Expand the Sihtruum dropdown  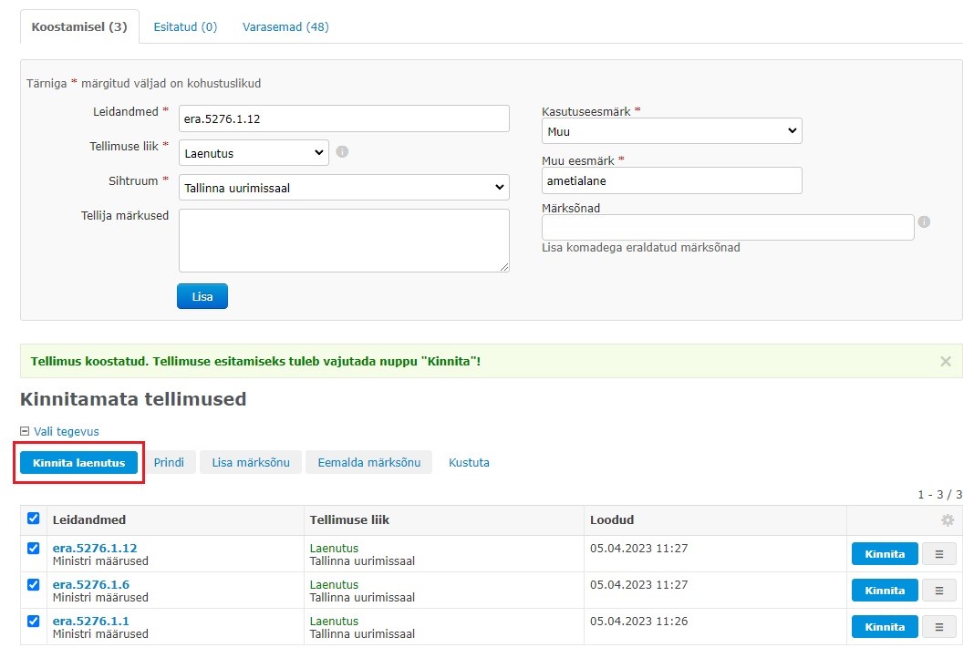coord(344,188)
